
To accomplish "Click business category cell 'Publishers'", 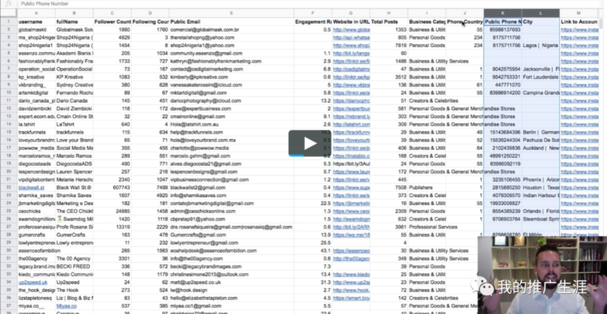I will click(x=427, y=188).
